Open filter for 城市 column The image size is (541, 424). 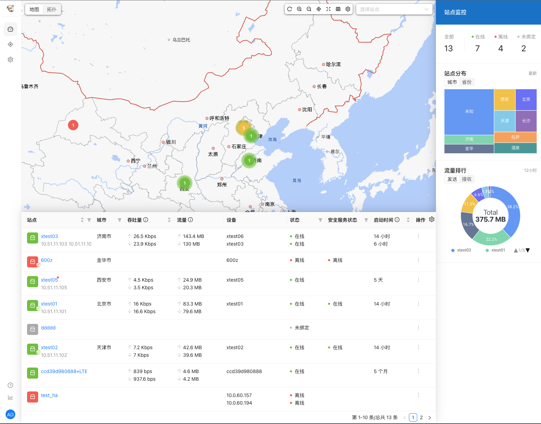120,220
